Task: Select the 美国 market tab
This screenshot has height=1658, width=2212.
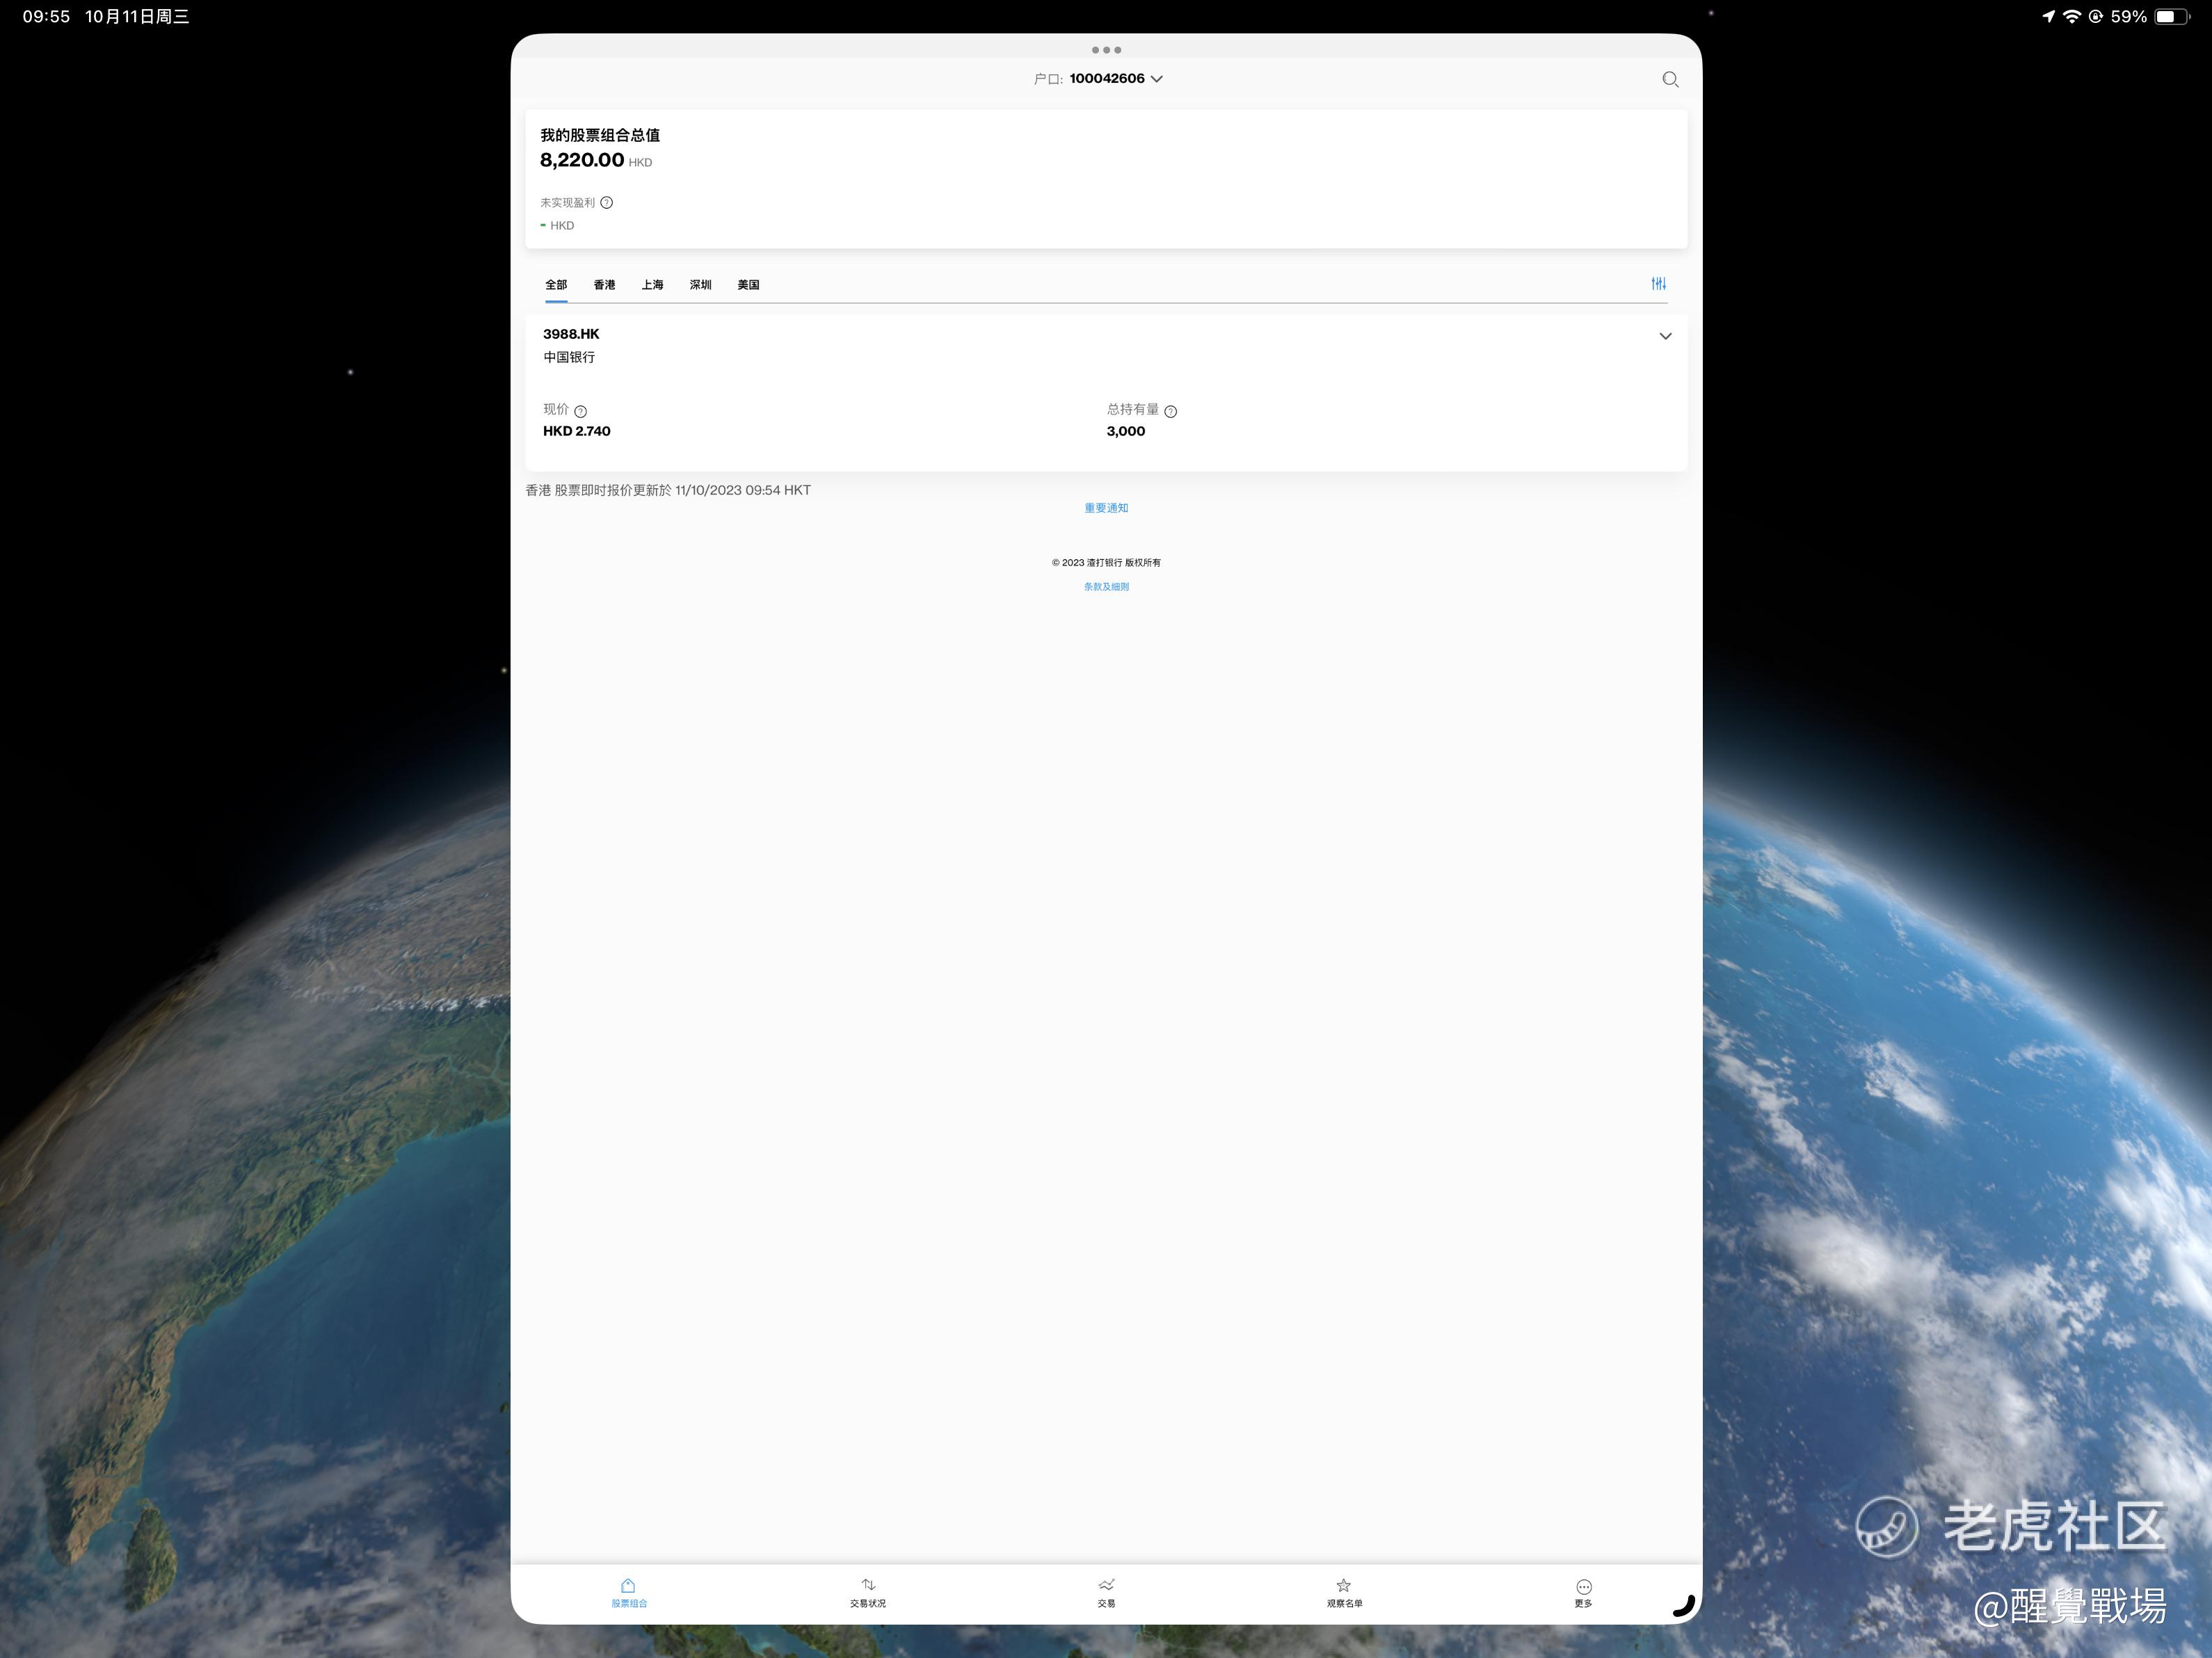Action: point(748,285)
